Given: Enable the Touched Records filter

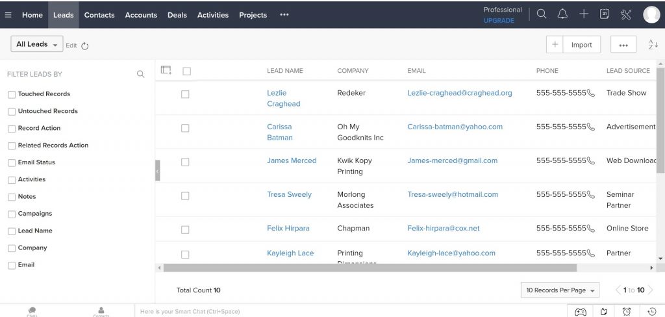Looking at the screenshot, I should (12, 95).
